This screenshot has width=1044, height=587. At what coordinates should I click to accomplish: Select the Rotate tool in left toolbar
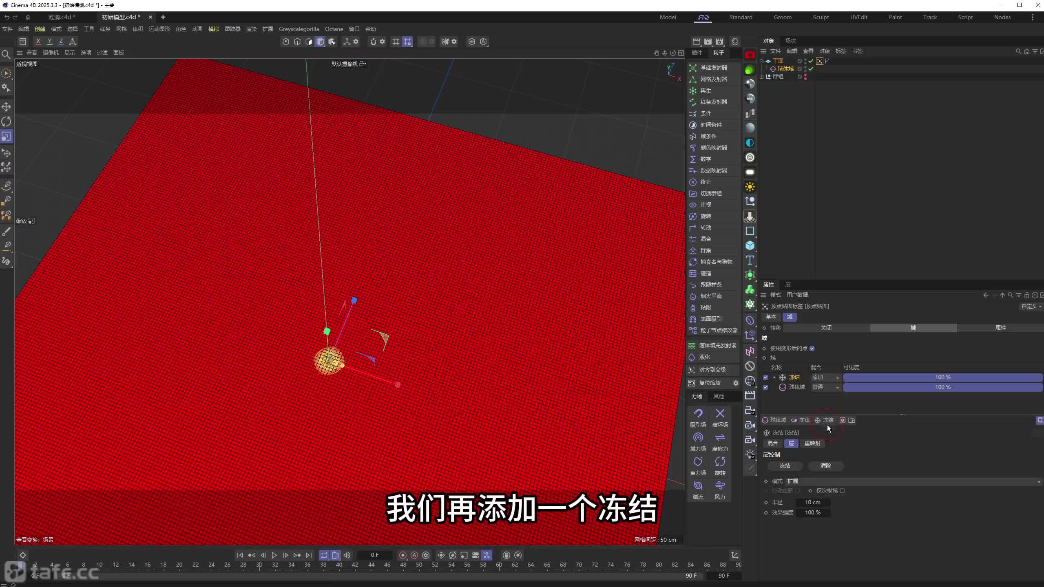(x=6, y=121)
